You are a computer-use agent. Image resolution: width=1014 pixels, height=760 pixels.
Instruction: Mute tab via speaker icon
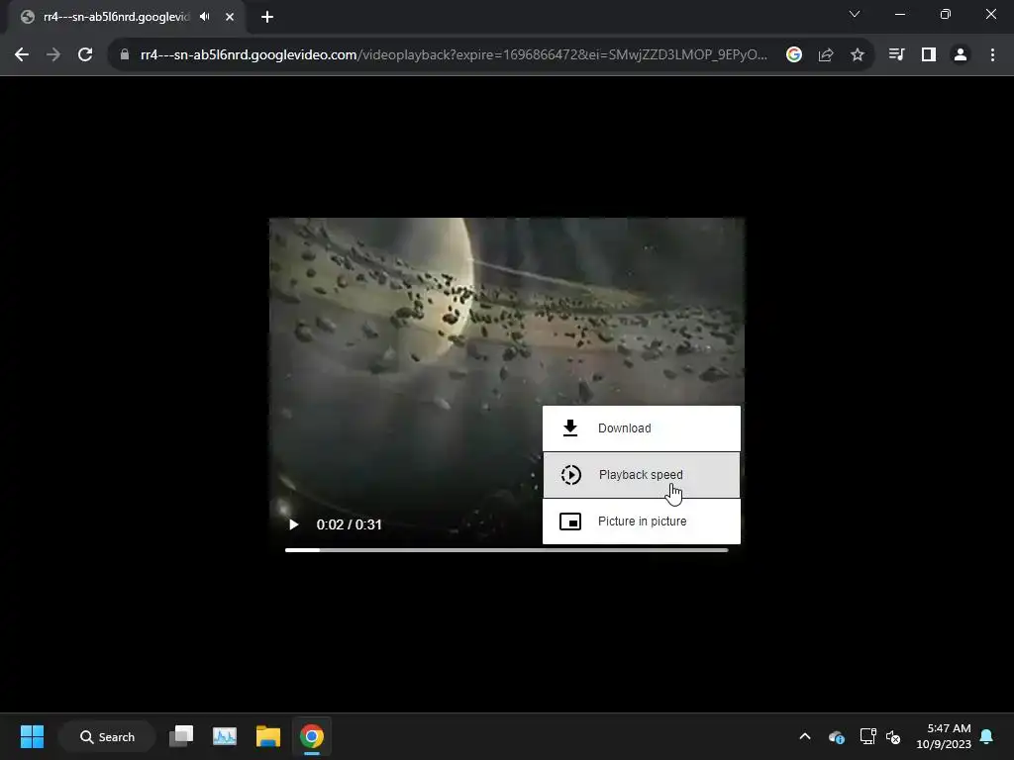(205, 17)
